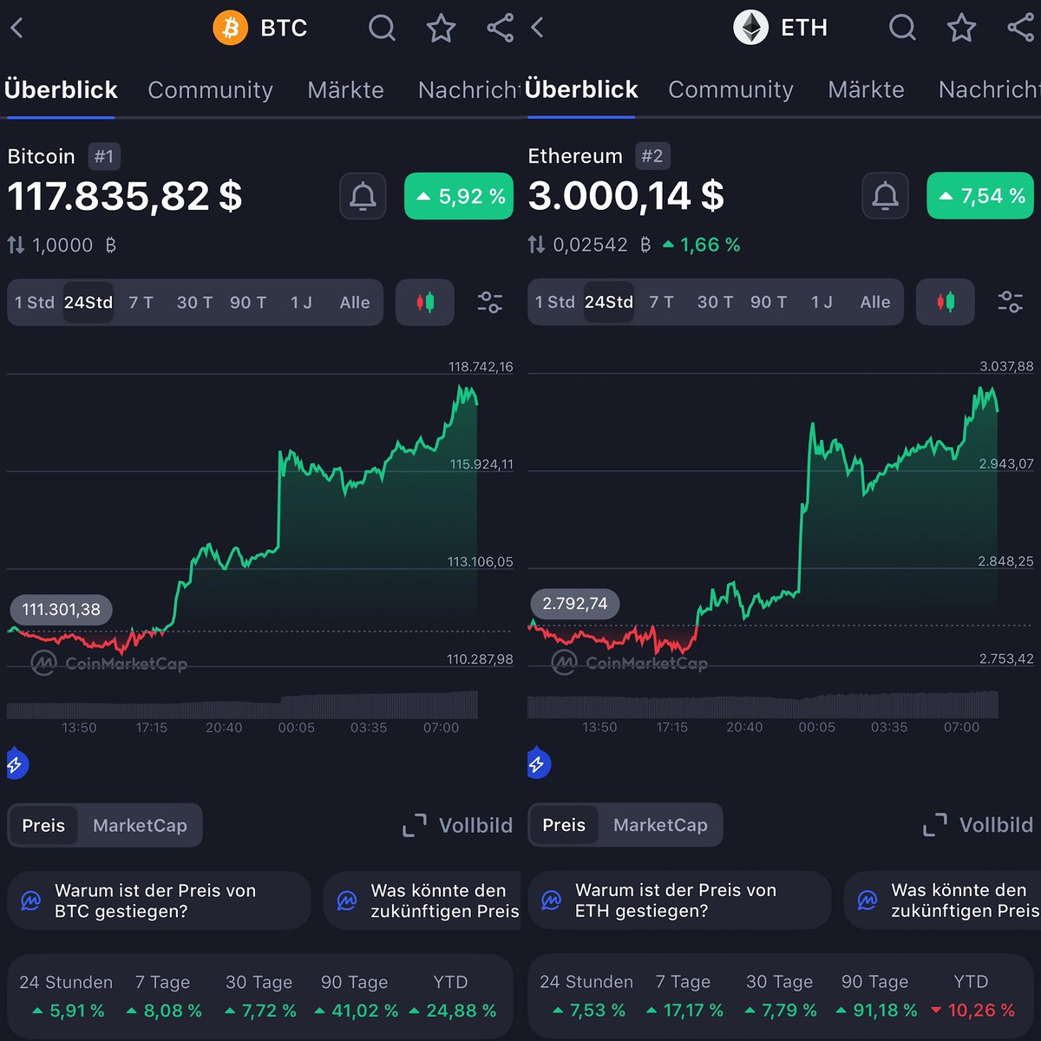Select the Überblick tab on BTC screen
This screenshot has width=1041, height=1041.
pos(61,90)
